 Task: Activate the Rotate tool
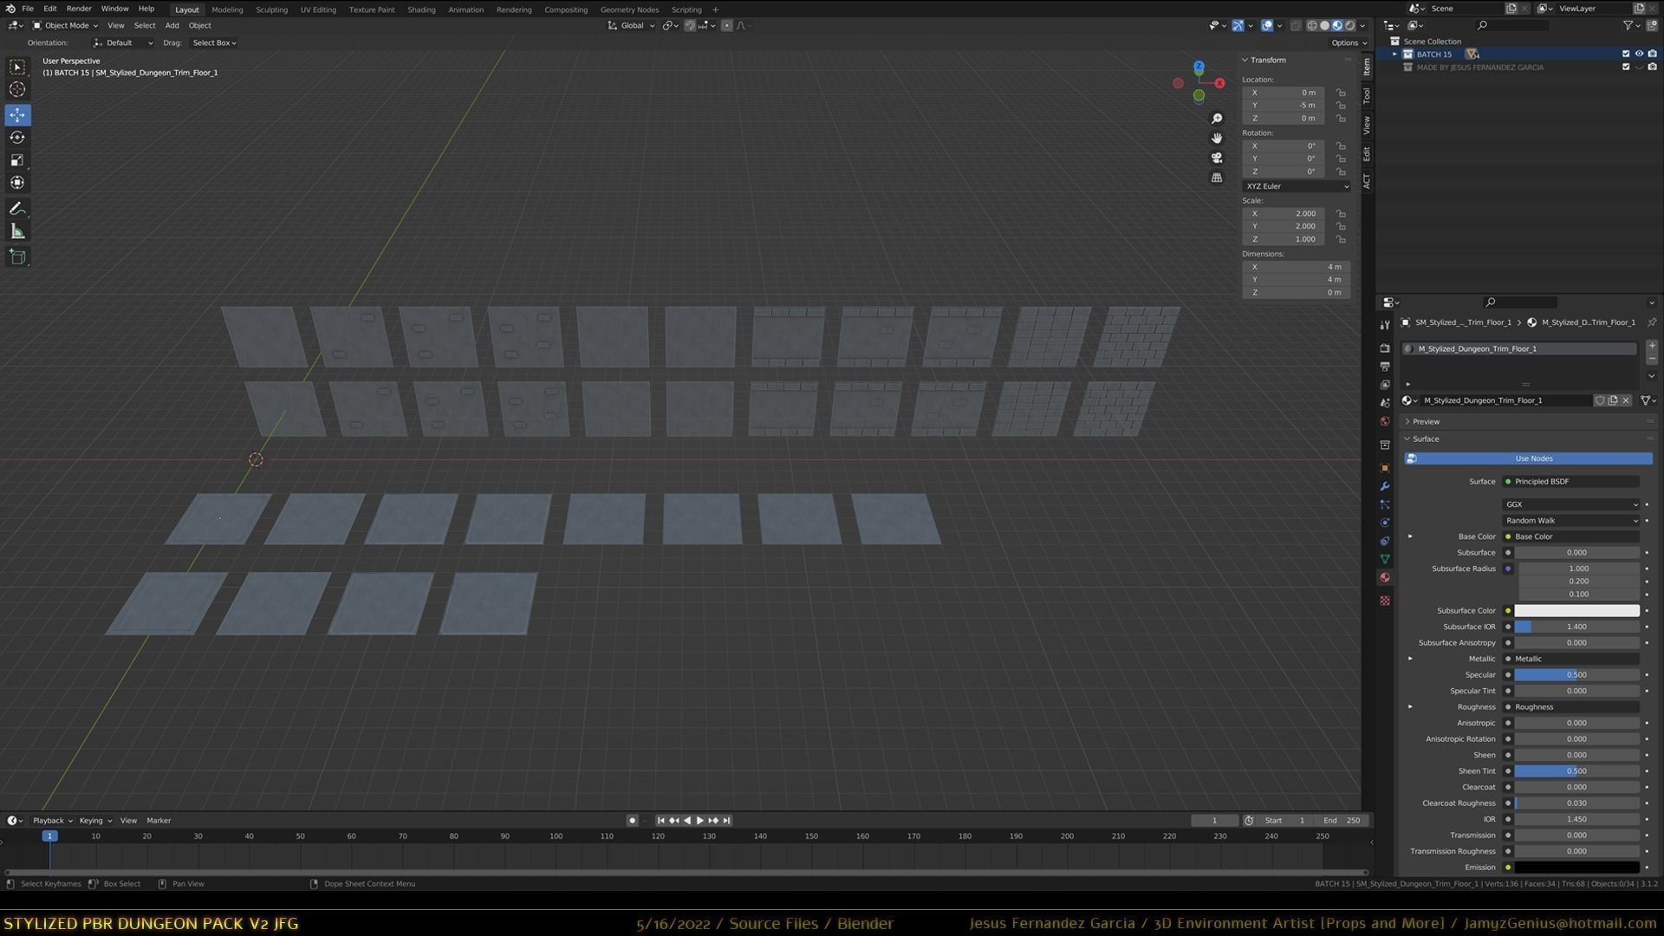[x=17, y=138]
